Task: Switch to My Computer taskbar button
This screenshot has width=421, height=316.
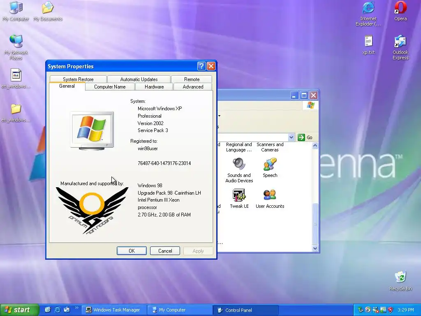Action: [x=180, y=310]
